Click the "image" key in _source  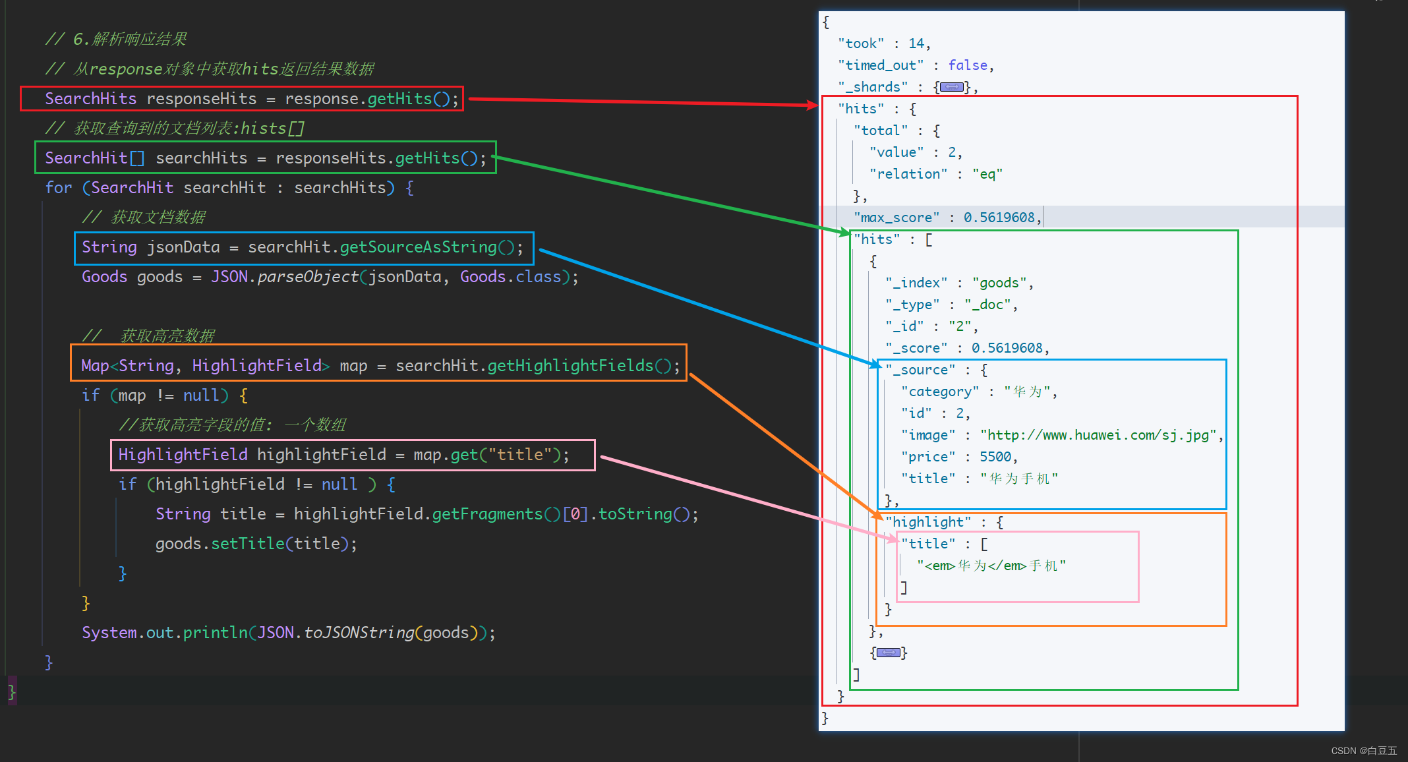pyautogui.click(x=928, y=435)
